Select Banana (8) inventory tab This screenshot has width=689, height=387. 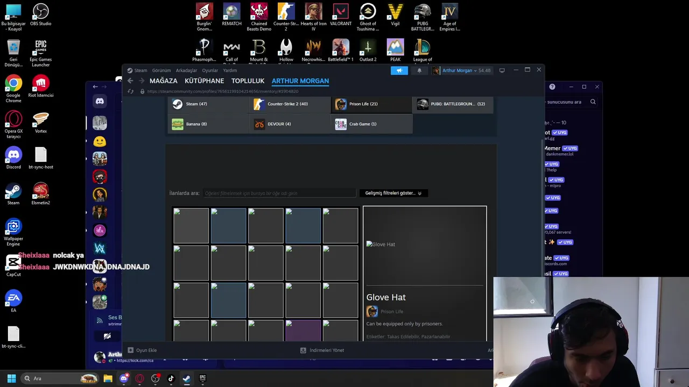click(208, 124)
